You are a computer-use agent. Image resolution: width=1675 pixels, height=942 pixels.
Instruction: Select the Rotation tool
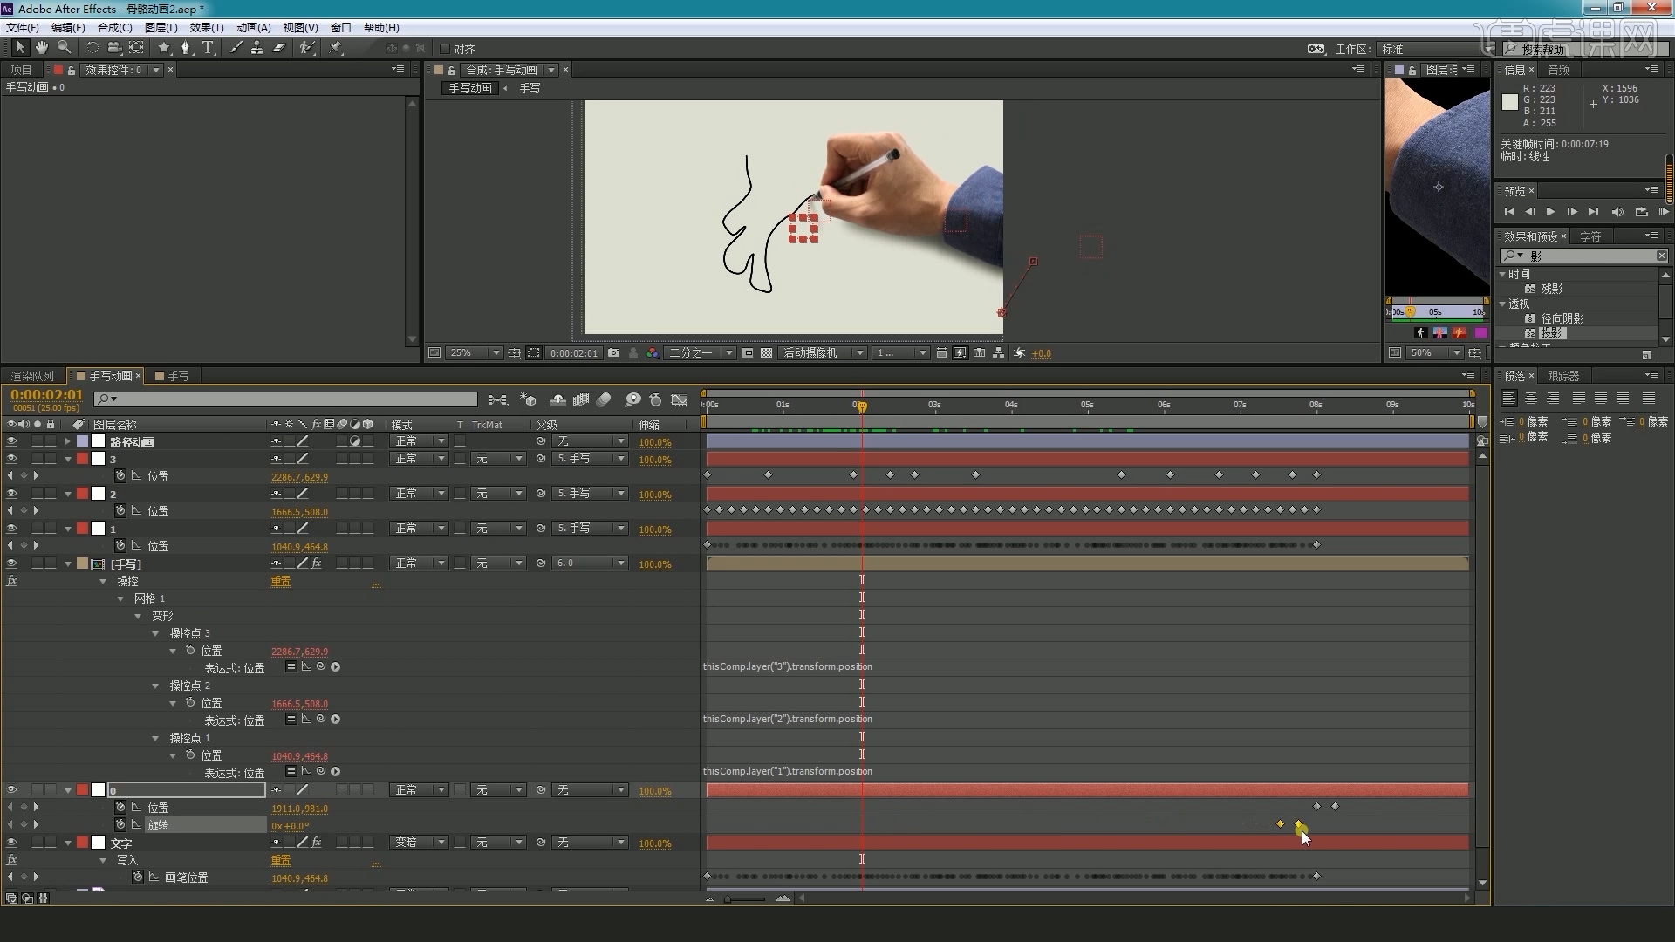click(92, 48)
